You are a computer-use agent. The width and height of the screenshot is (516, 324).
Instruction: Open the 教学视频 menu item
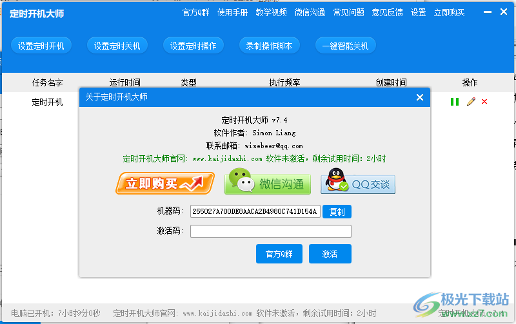[x=271, y=13]
